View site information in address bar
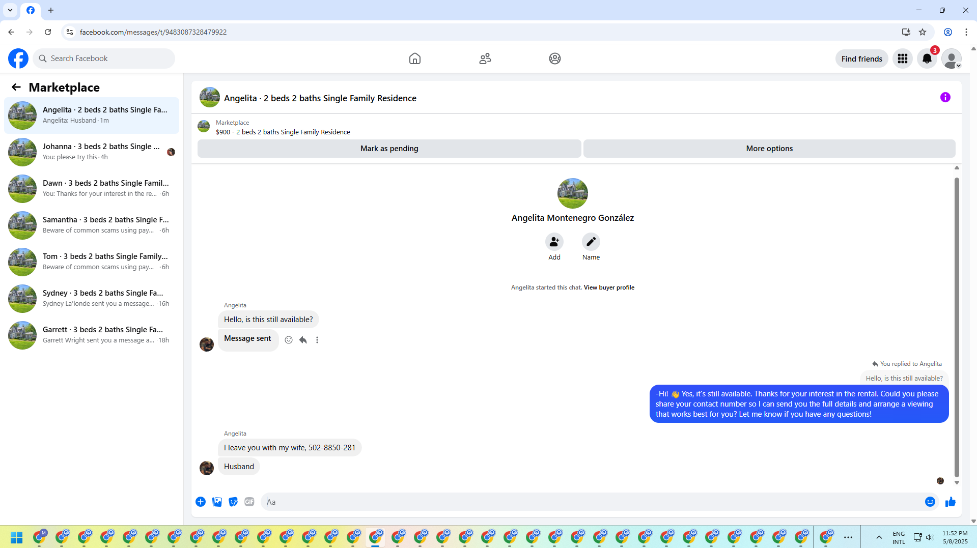This screenshot has height=548, width=977. click(x=70, y=32)
